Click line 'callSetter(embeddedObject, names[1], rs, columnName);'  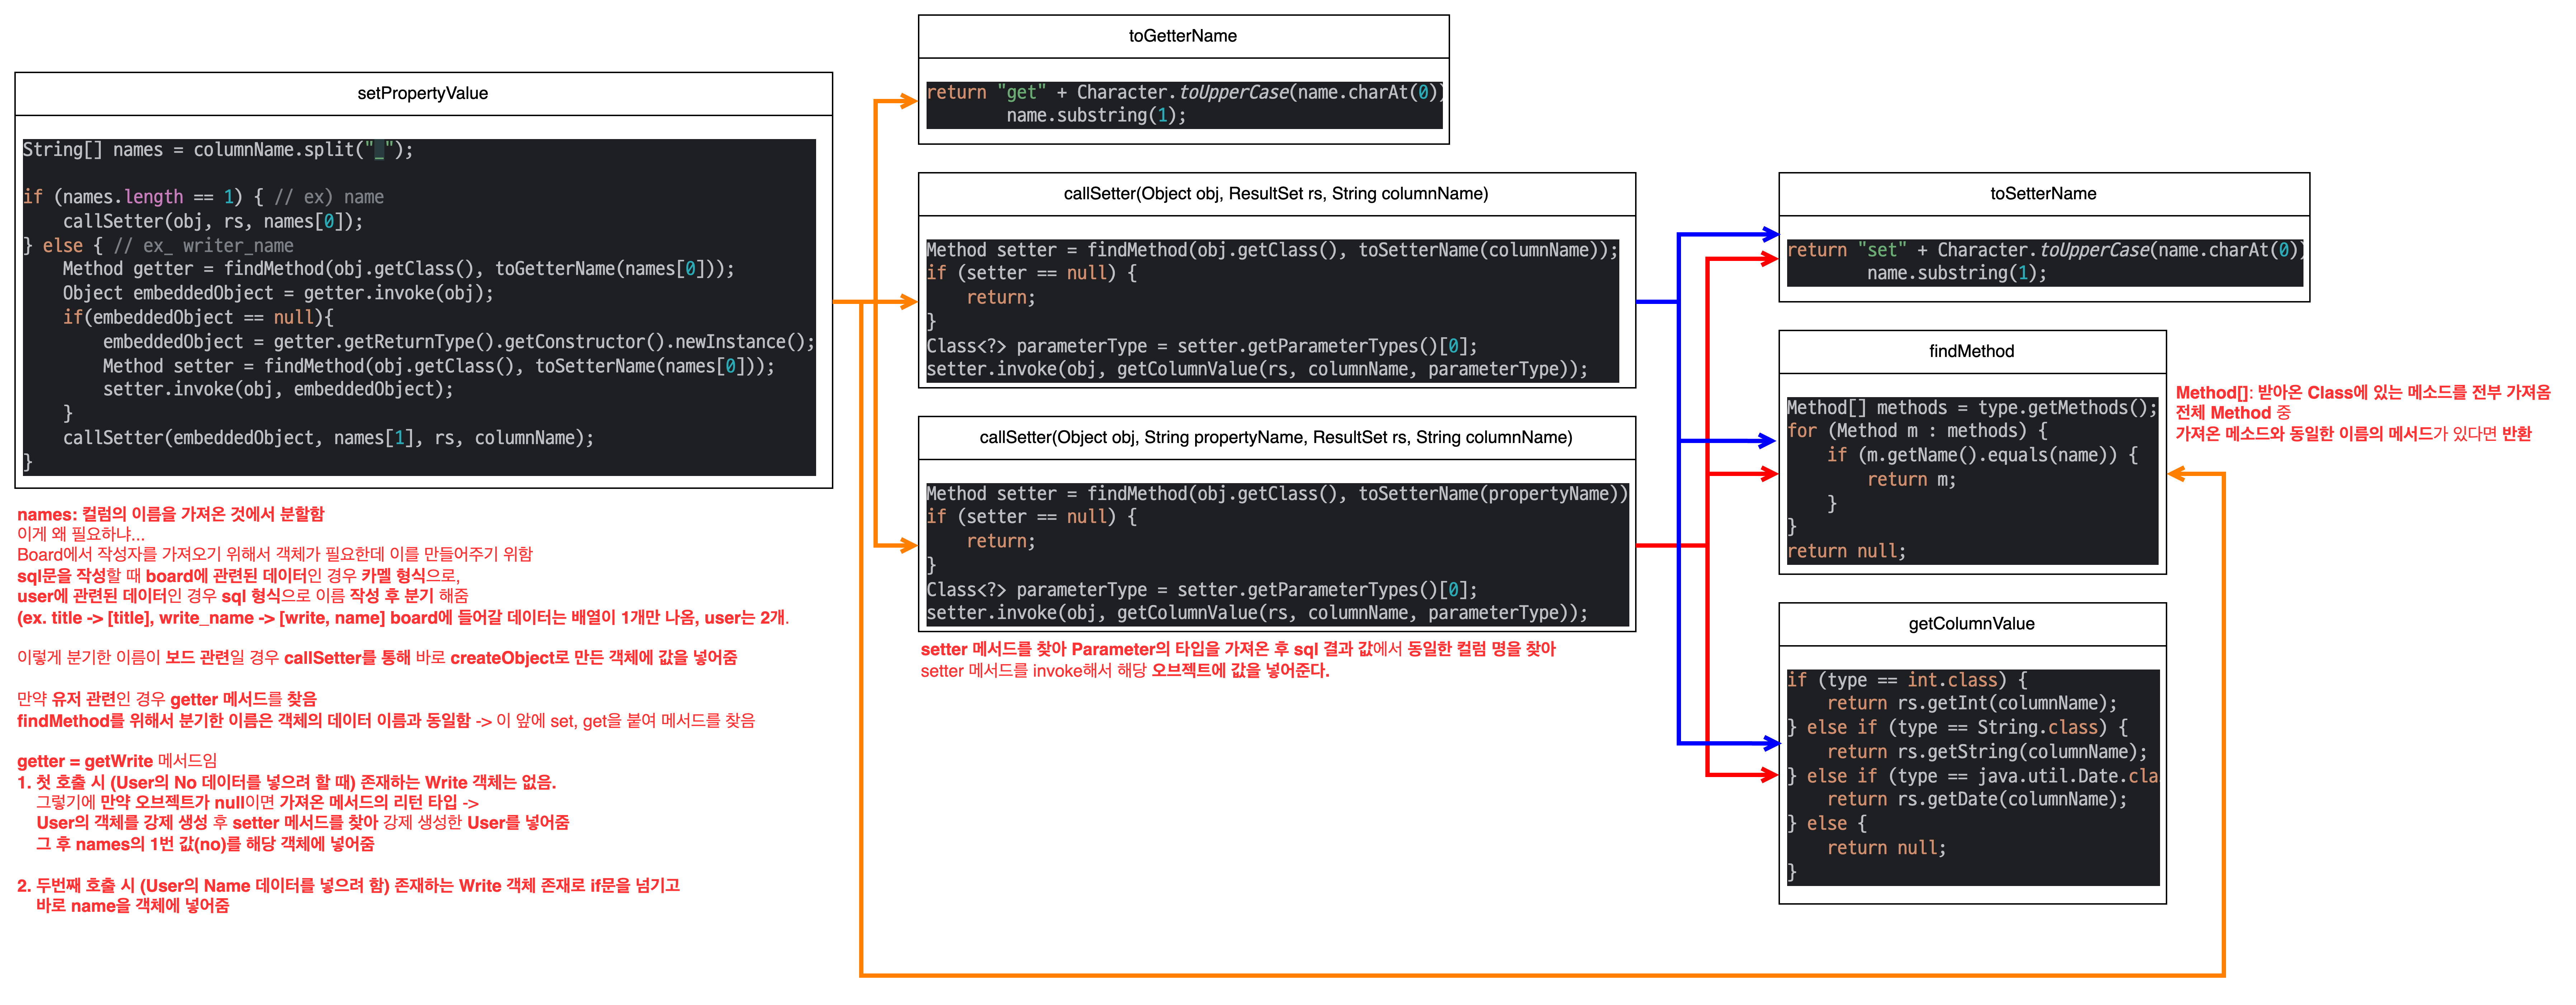[x=328, y=438]
